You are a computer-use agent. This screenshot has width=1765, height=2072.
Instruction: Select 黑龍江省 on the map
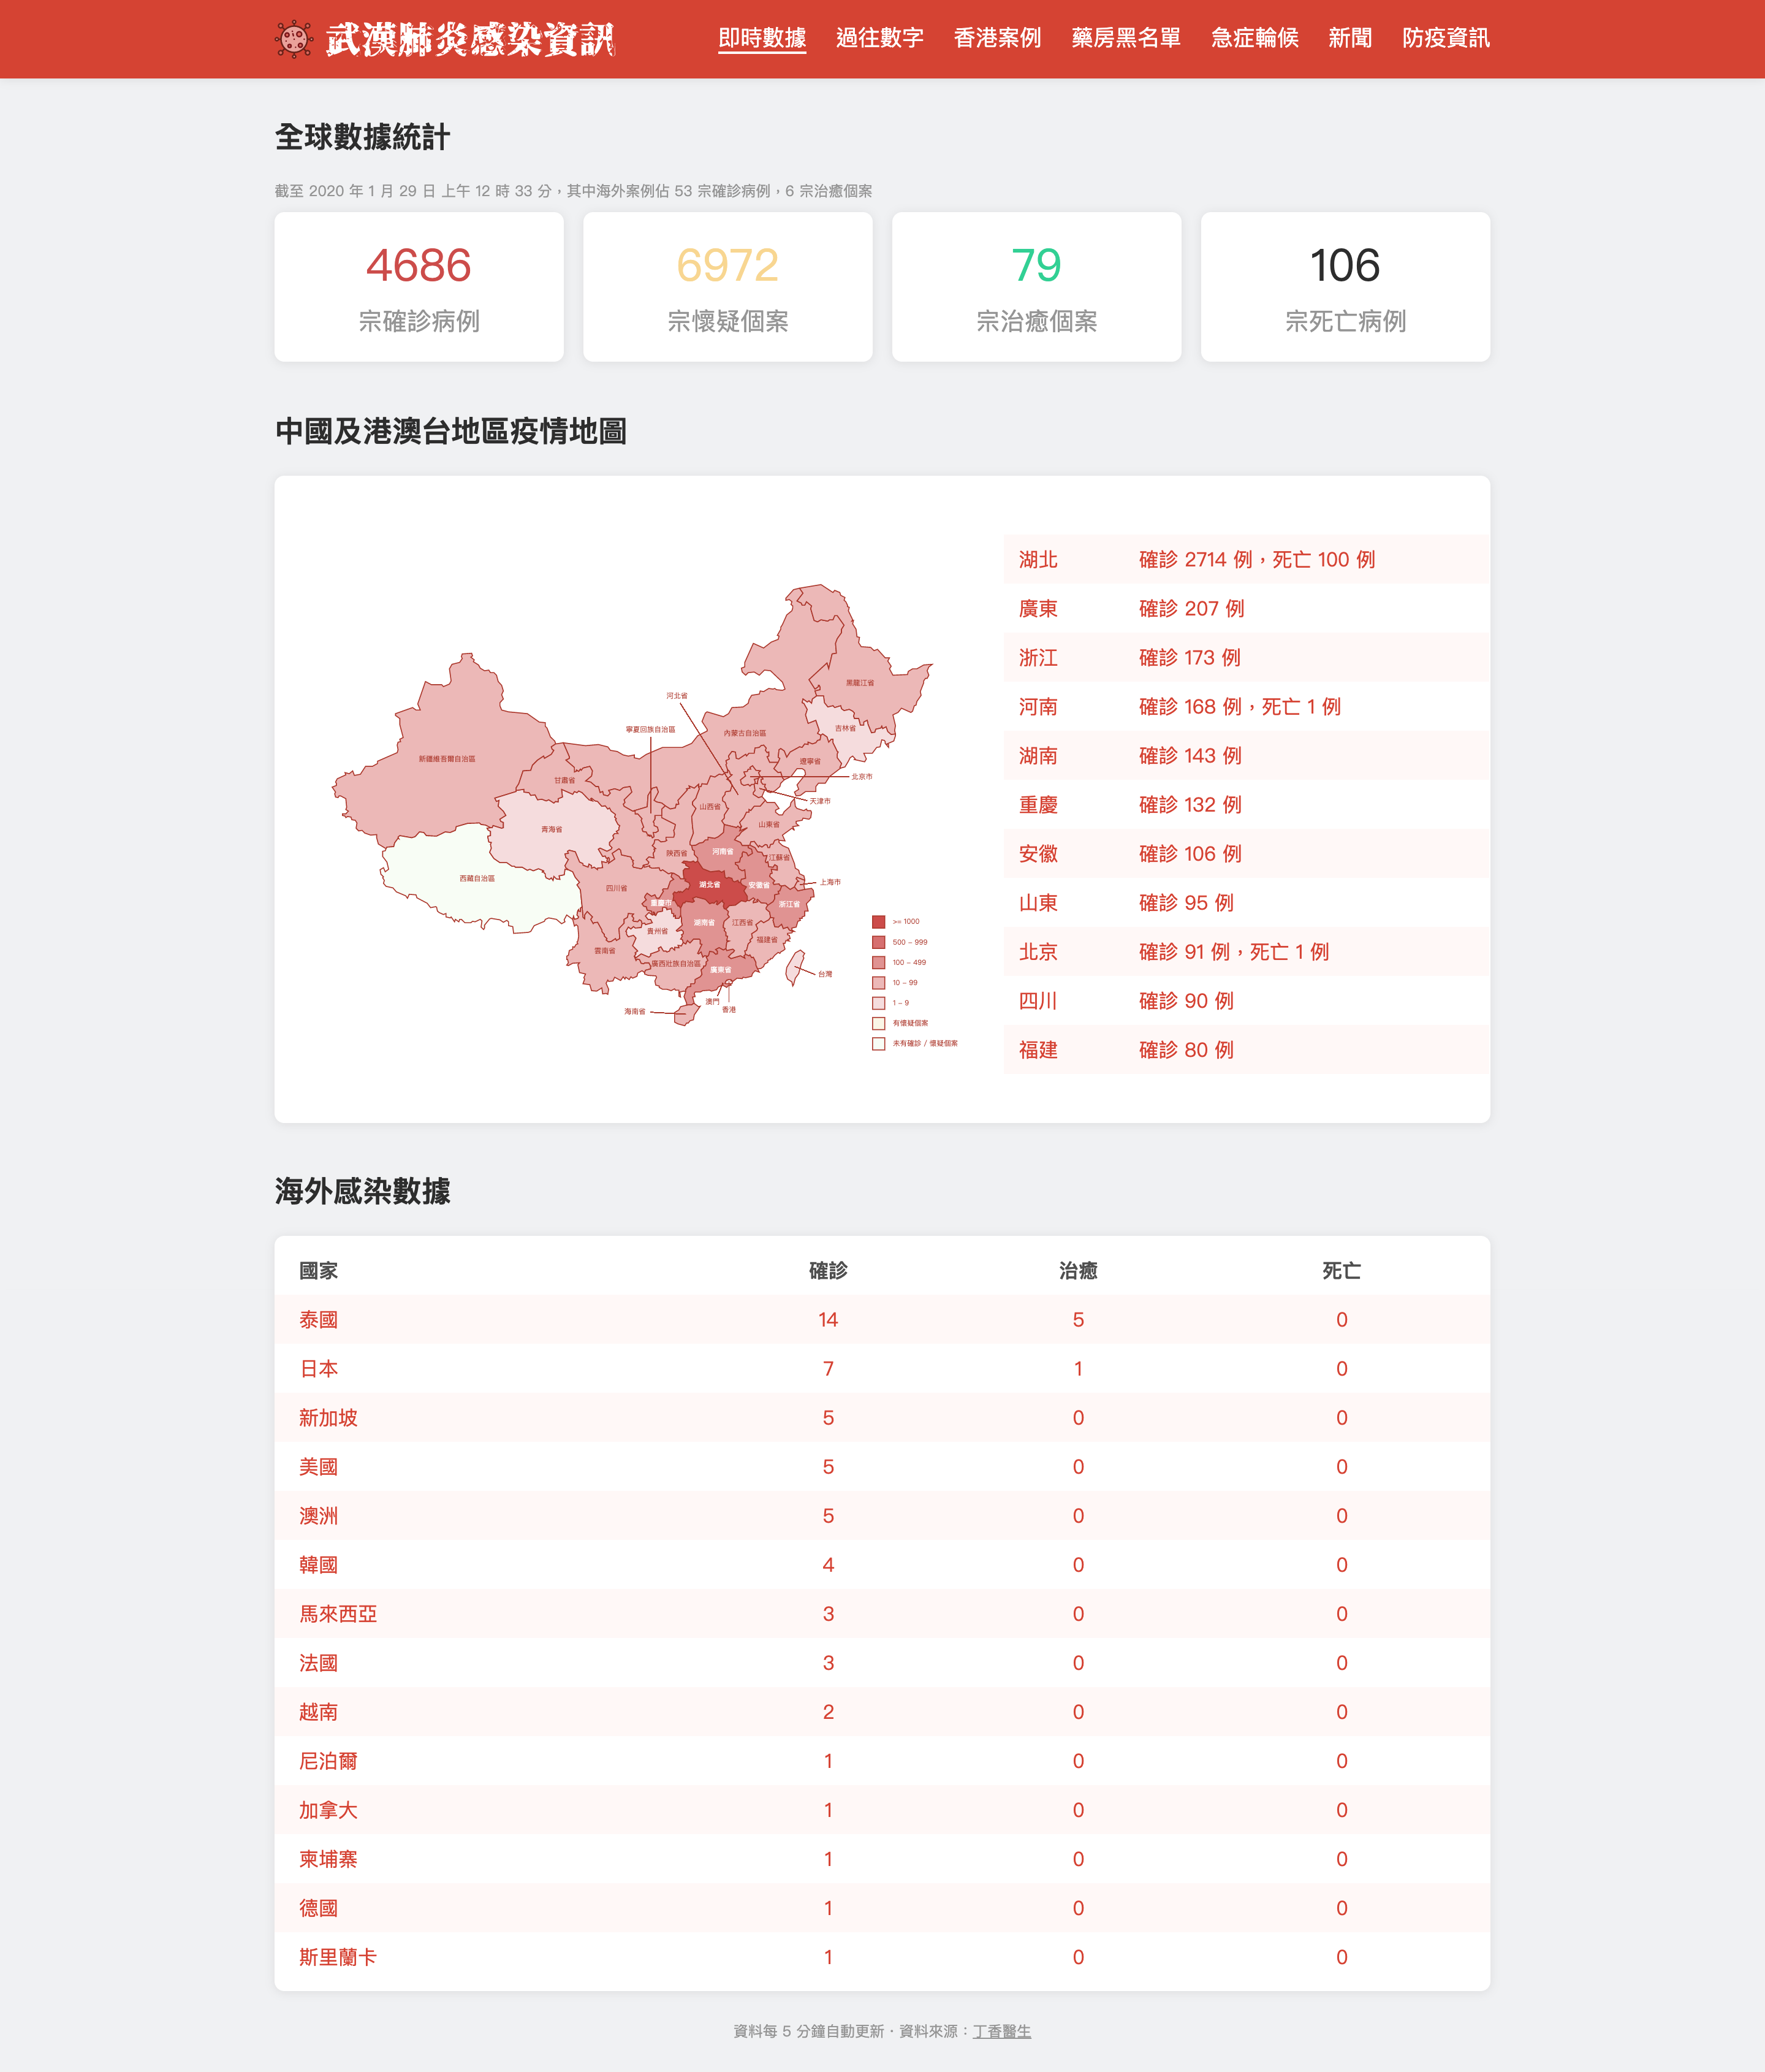860,683
